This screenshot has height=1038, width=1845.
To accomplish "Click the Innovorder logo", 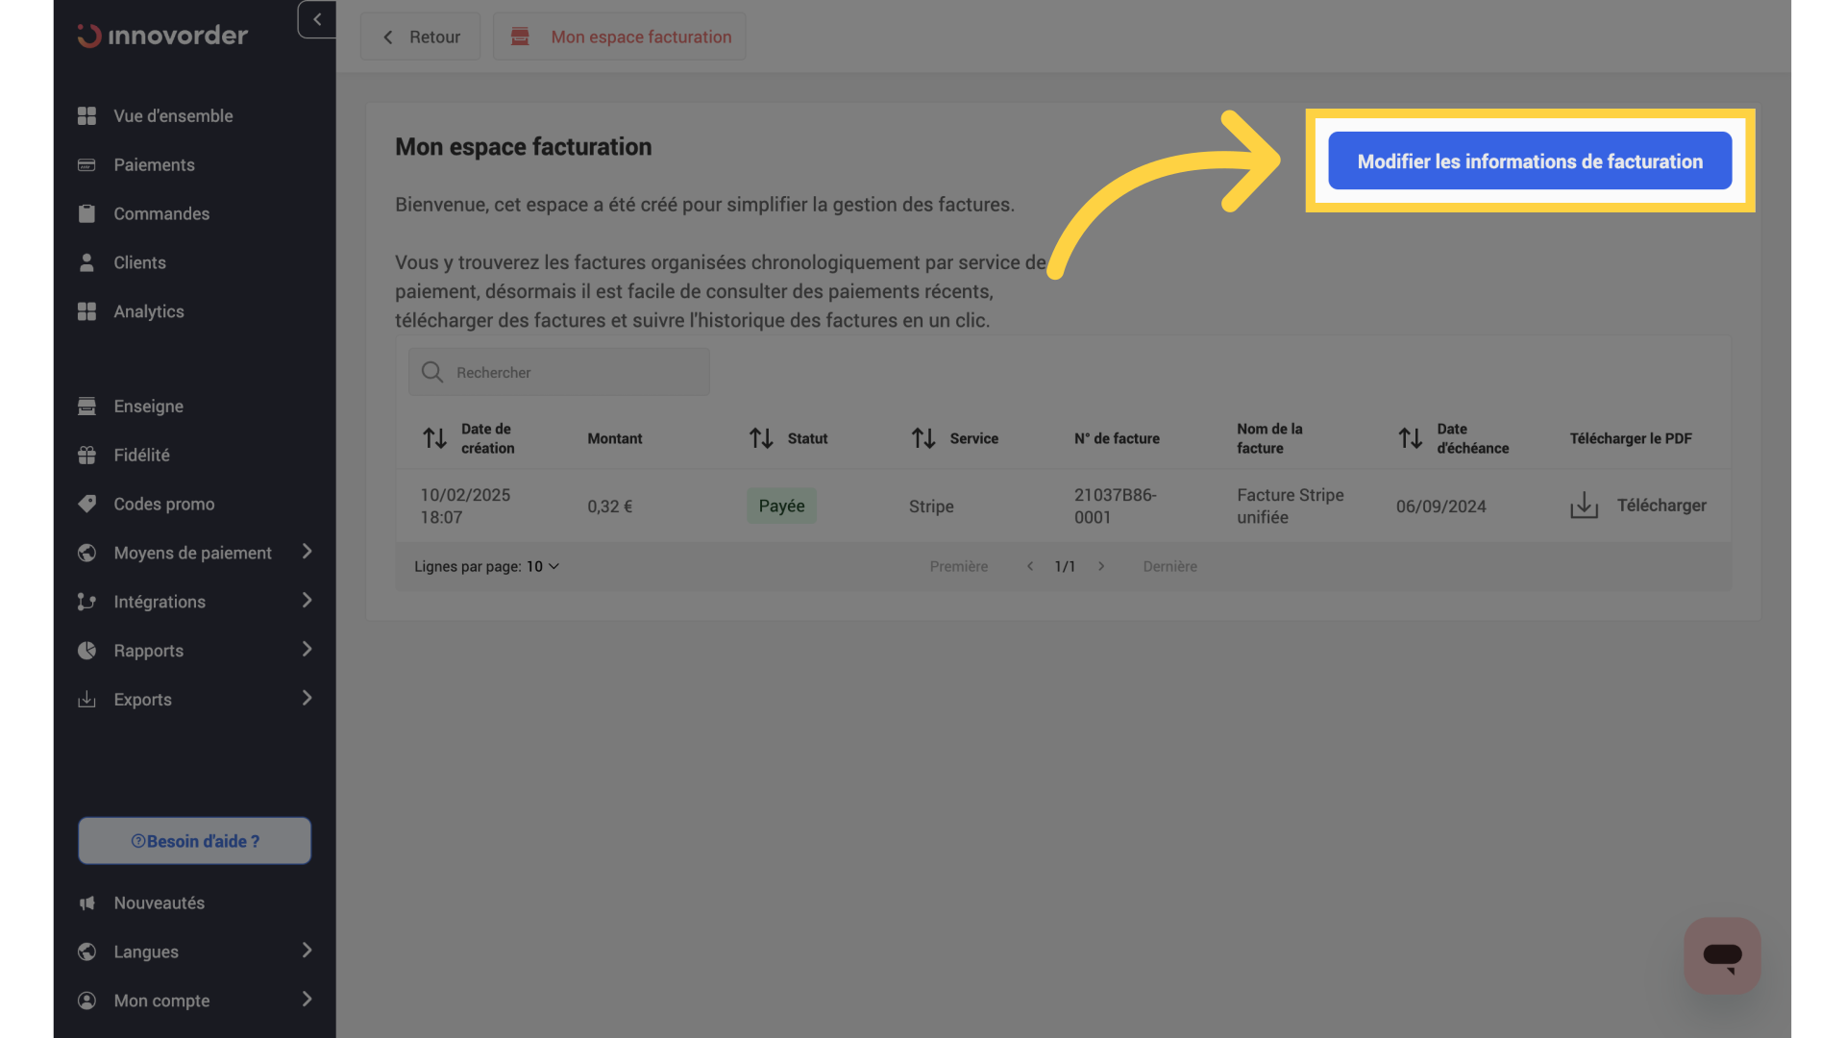I will click(161, 36).
